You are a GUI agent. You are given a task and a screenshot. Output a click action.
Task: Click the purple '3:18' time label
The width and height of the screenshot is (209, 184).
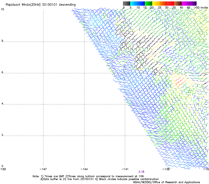point(141,172)
